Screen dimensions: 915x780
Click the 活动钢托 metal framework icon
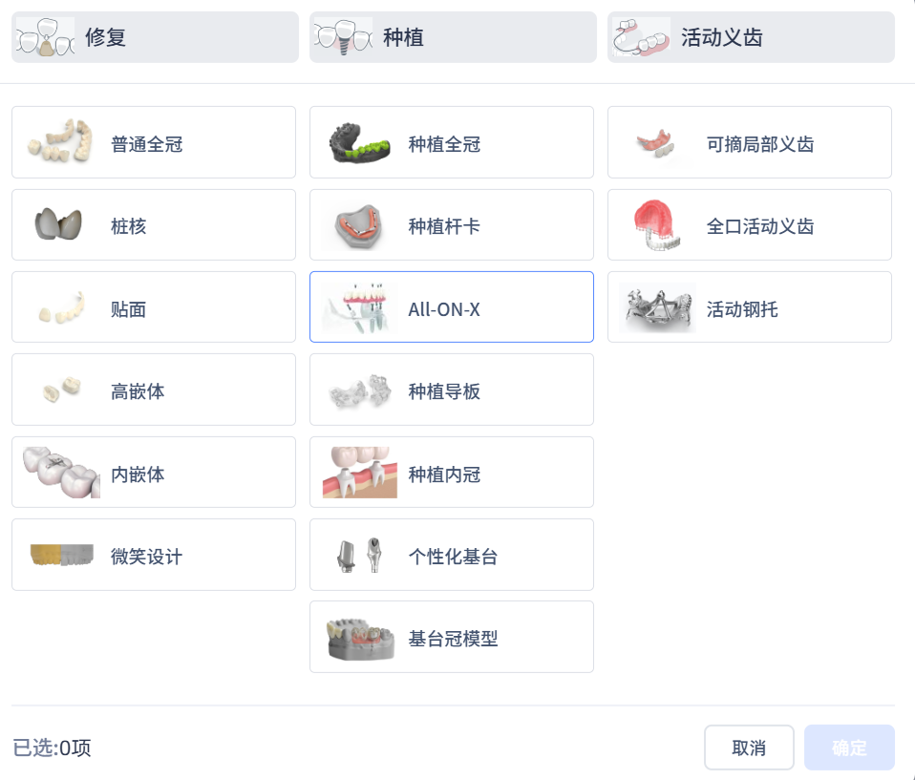(x=657, y=307)
